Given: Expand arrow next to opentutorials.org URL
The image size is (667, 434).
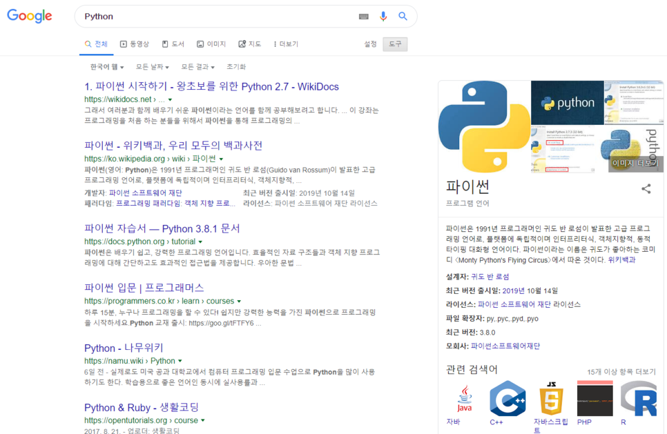Looking at the screenshot, I should (x=203, y=420).
